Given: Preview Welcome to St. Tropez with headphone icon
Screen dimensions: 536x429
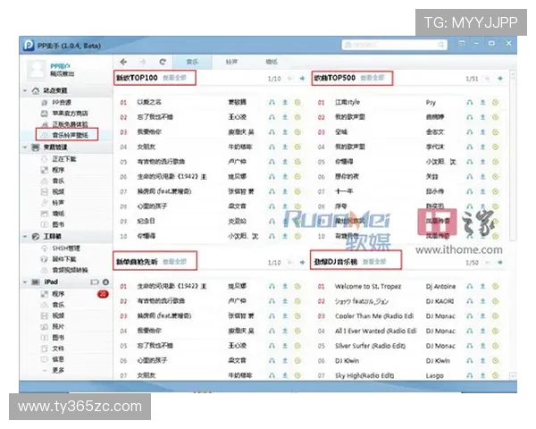Looking at the screenshot, I should 470,286.
